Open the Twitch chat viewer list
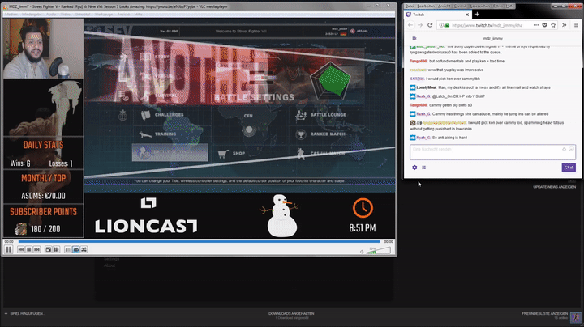Screen dimensions: 584x327 pos(423,168)
